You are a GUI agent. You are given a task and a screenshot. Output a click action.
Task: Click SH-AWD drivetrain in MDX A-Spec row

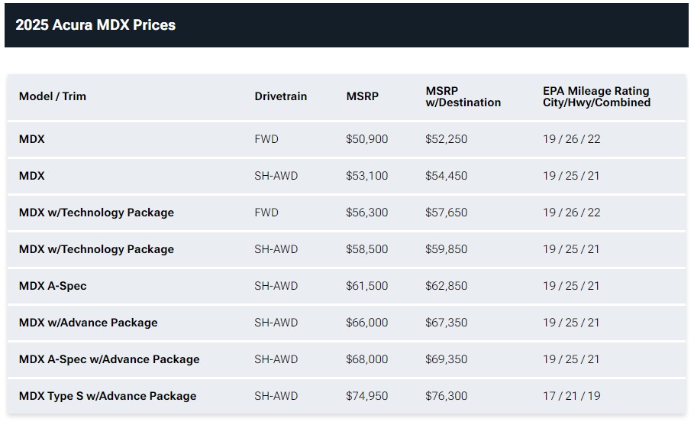click(x=276, y=286)
